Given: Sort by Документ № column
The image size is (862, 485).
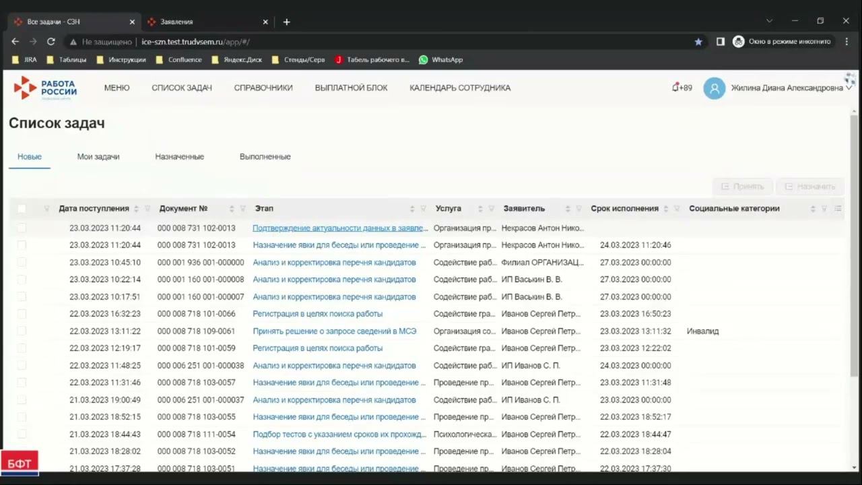Looking at the screenshot, I should [232, 209].
